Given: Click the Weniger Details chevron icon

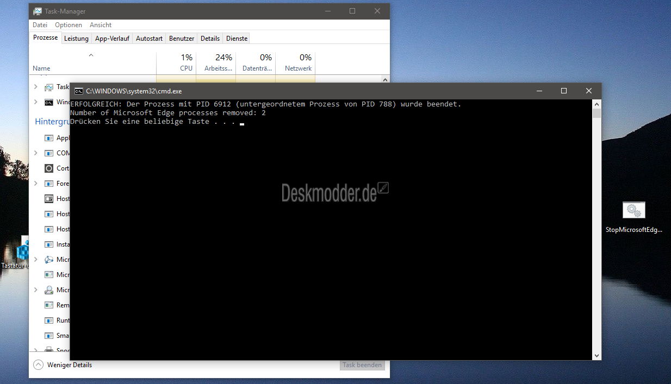Looking at the screenshot, I should [x=38, y=365].
